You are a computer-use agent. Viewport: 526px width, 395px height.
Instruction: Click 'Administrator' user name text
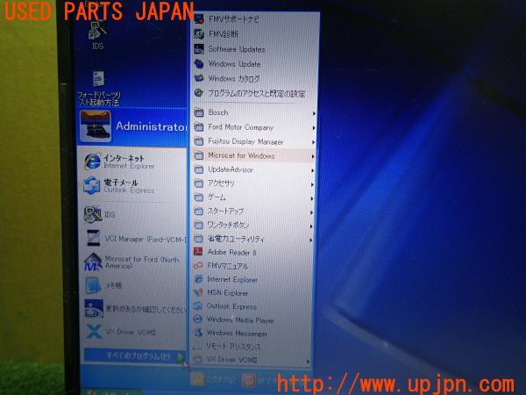(x=152, y=126)
